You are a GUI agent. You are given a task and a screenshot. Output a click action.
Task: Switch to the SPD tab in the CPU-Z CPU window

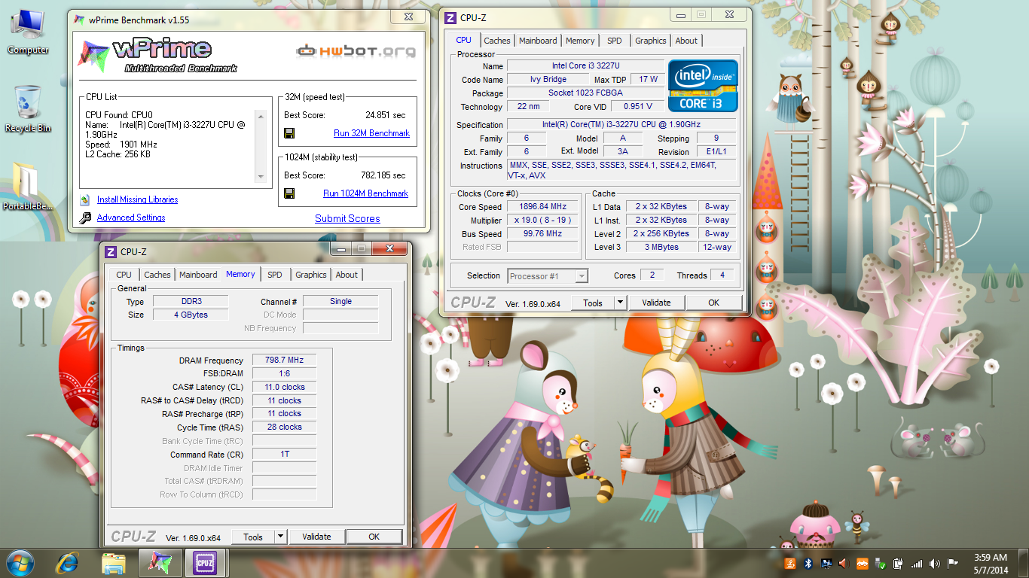pos(615,41)
